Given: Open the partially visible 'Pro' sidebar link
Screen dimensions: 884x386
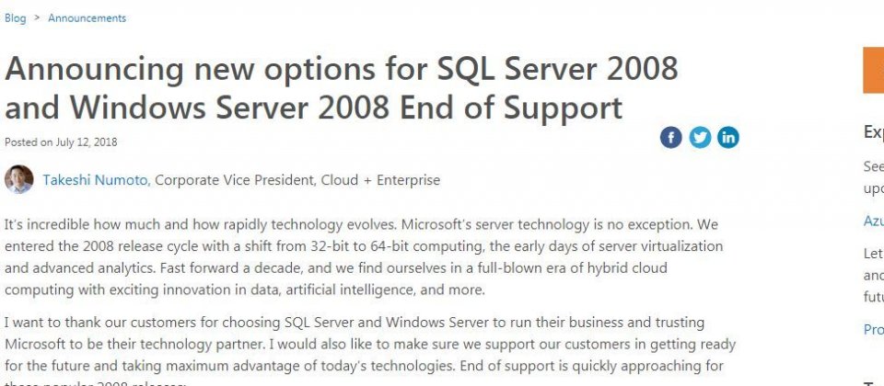Looking at the screenshot, I should click(873, 329).
